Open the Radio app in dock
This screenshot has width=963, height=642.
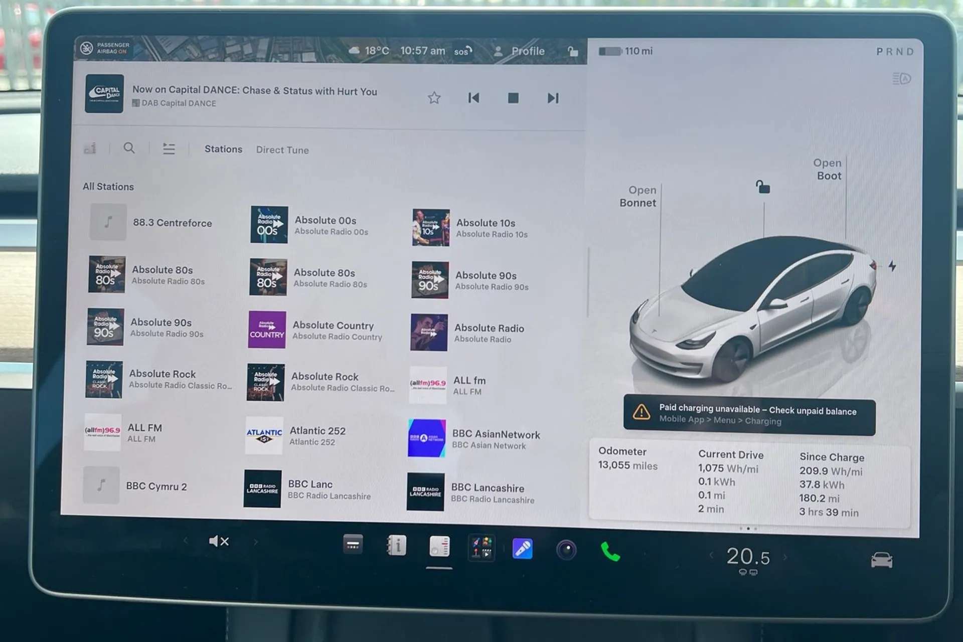pos(439,547)
